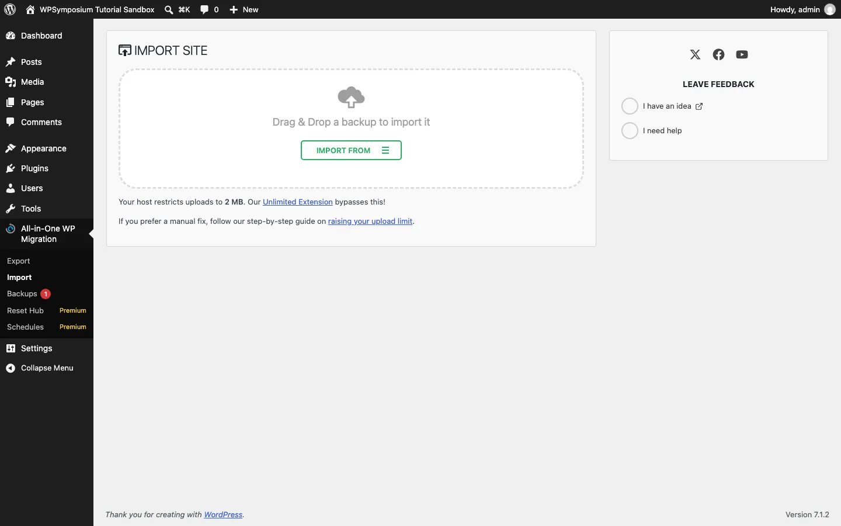Open All-in-One WP Migration menu
This screenshot has height=526, width=841.
47,234
